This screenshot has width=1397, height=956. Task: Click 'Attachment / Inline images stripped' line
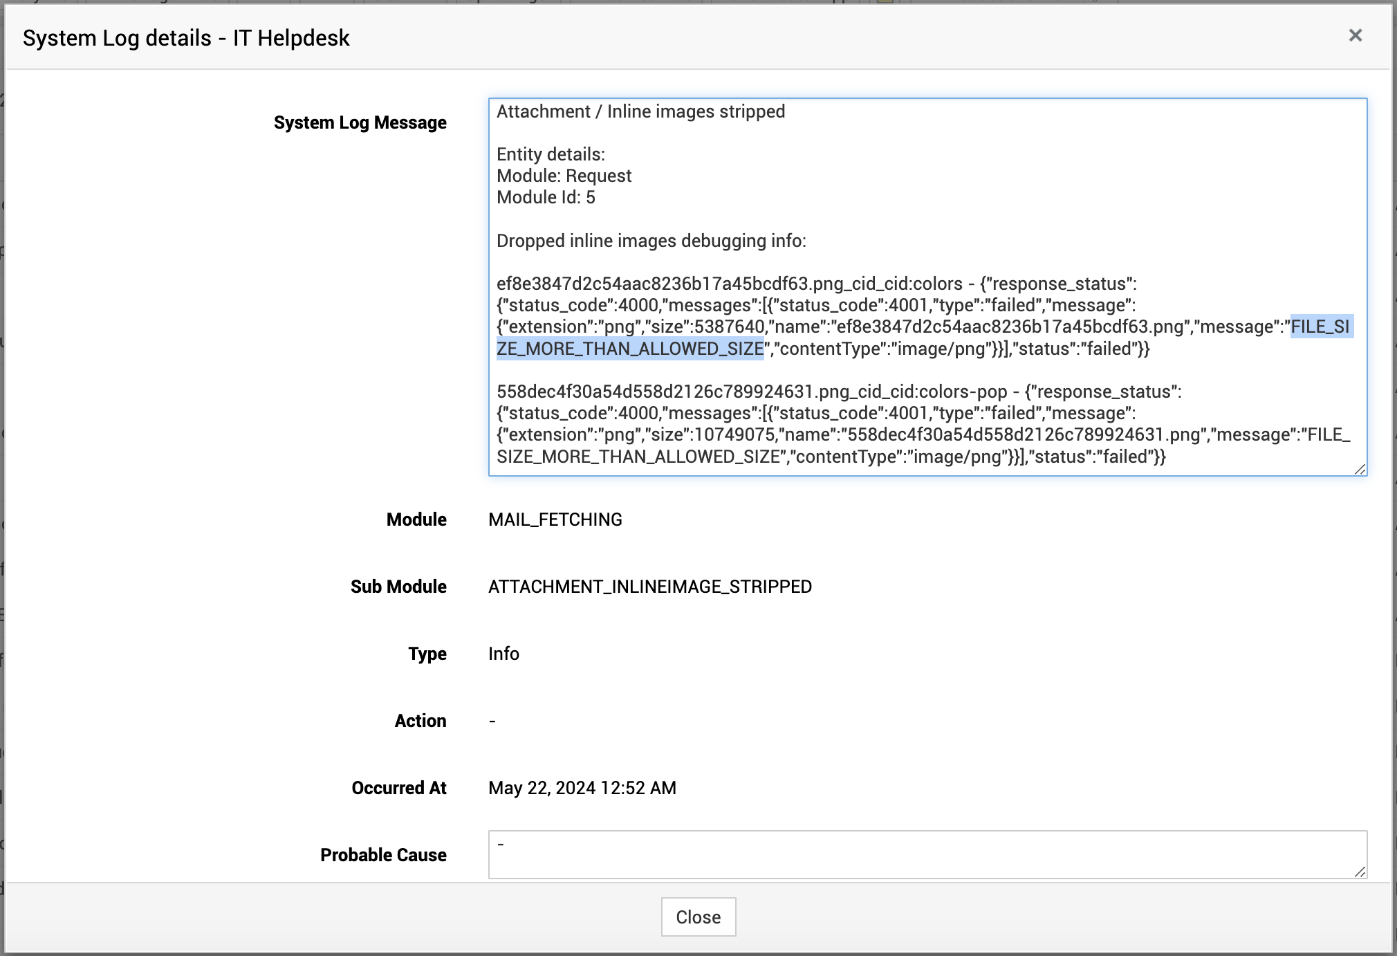pos(640,111)
